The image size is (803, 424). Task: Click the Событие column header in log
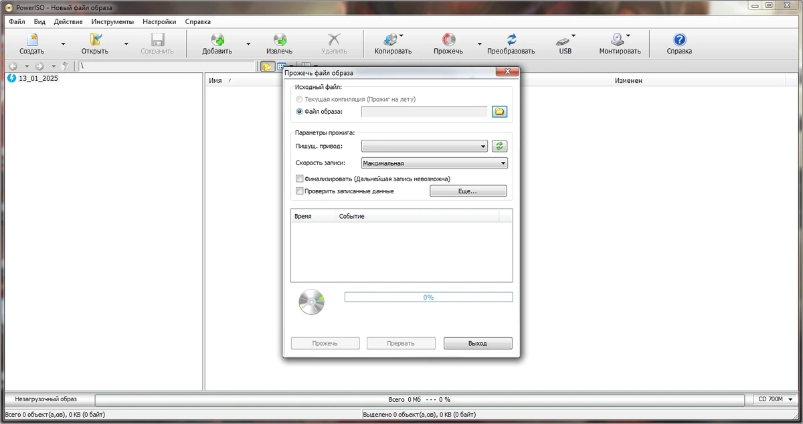coord(418,217)
